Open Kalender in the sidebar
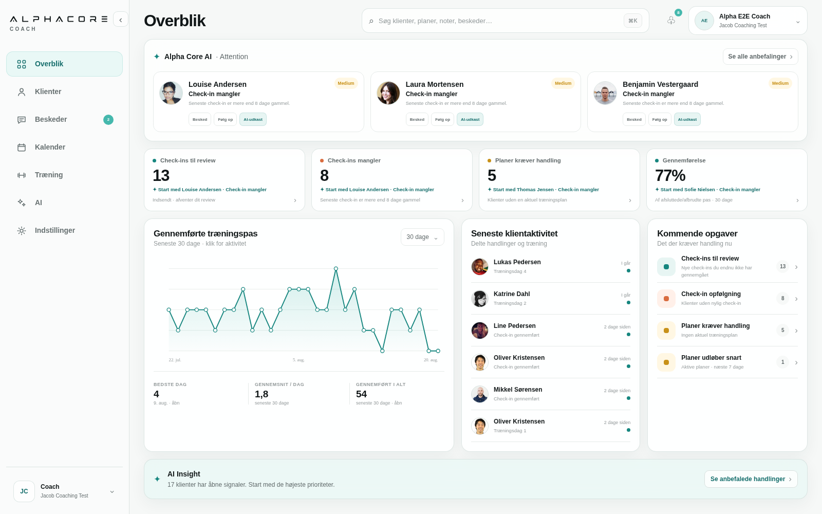The image size is (822, 514). click(64, 148)
